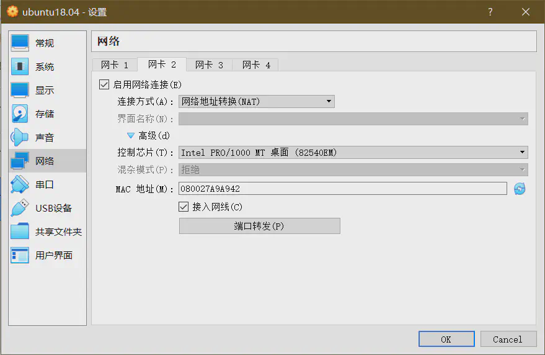The image size is (545, 355).
Task: Open the USB设备 settings icon
Action: (x=20, y=208)
